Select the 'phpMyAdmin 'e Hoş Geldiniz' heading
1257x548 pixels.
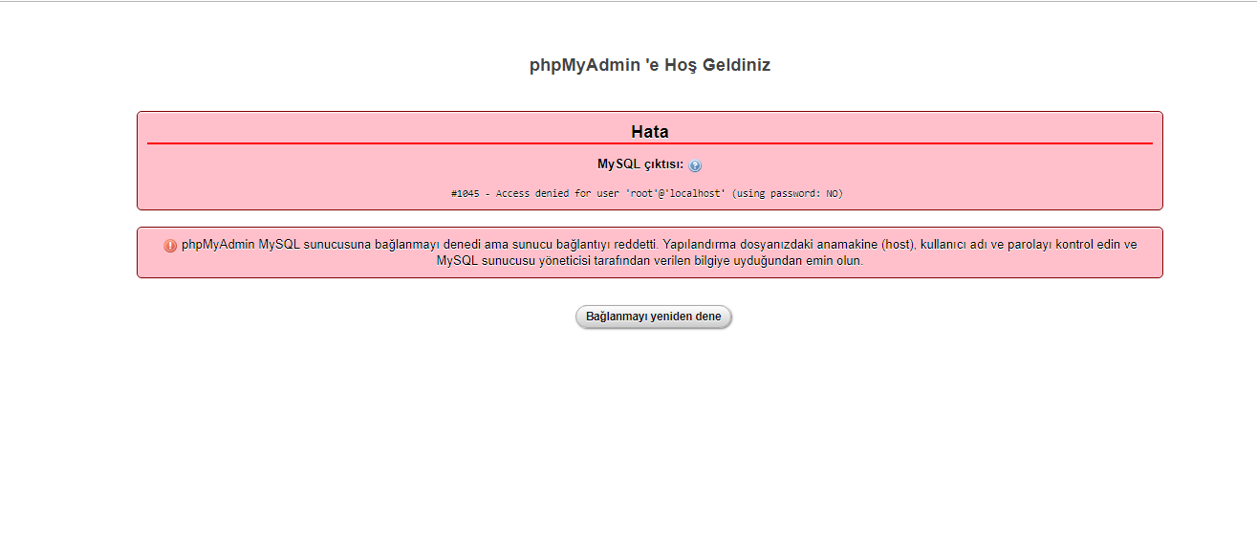pos(650,65)
